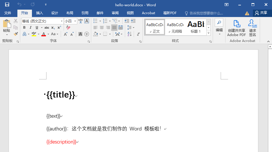Center align the text
Screen dimensions: 272x152
point(102,28)
